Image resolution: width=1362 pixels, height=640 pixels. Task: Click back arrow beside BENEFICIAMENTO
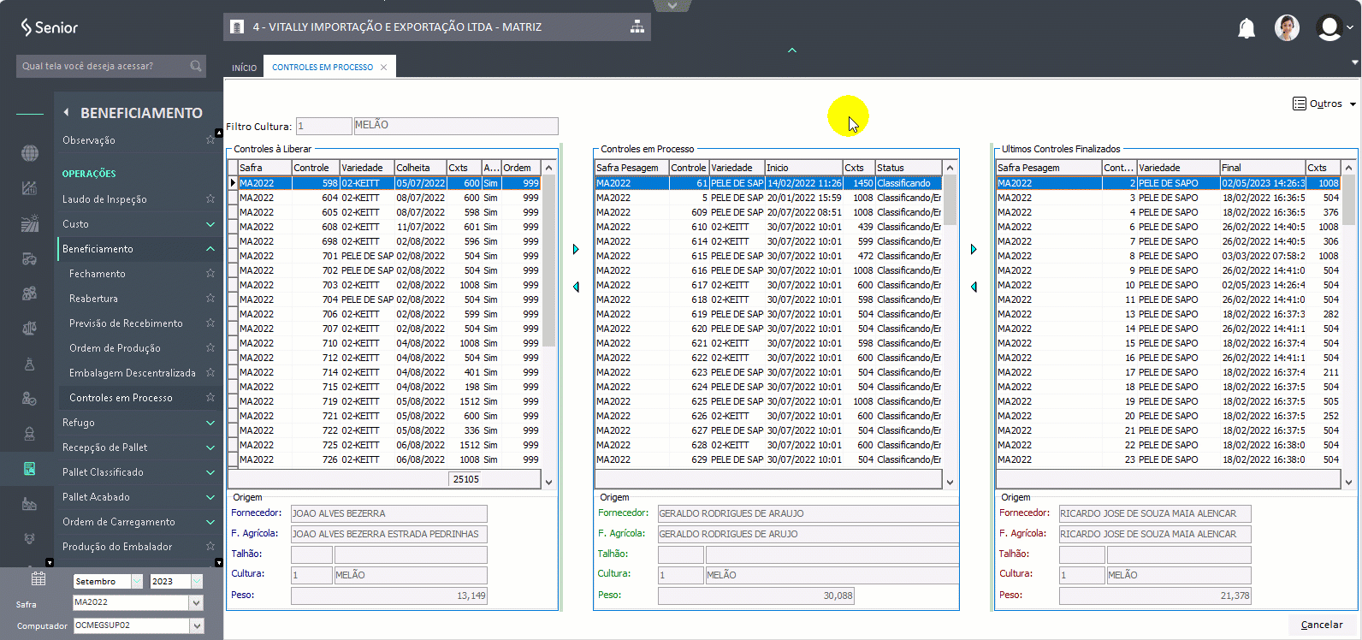click(x=67, y=112)
